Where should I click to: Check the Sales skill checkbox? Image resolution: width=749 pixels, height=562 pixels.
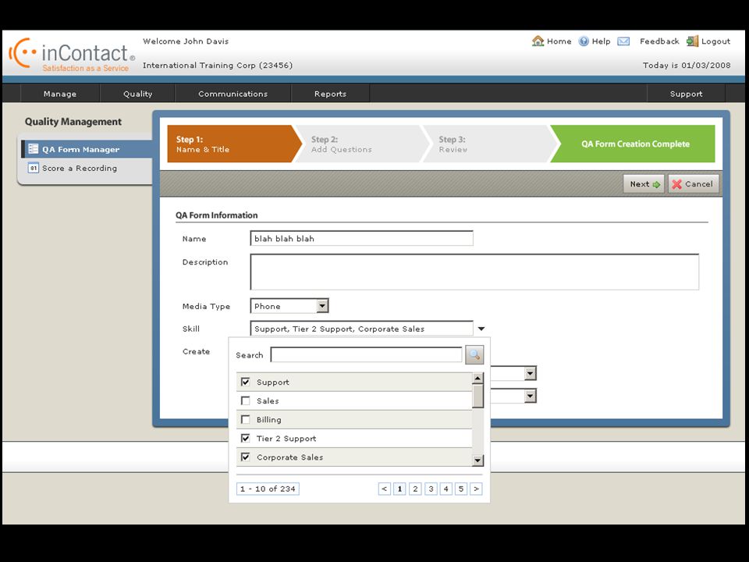[x=245, y=400]
